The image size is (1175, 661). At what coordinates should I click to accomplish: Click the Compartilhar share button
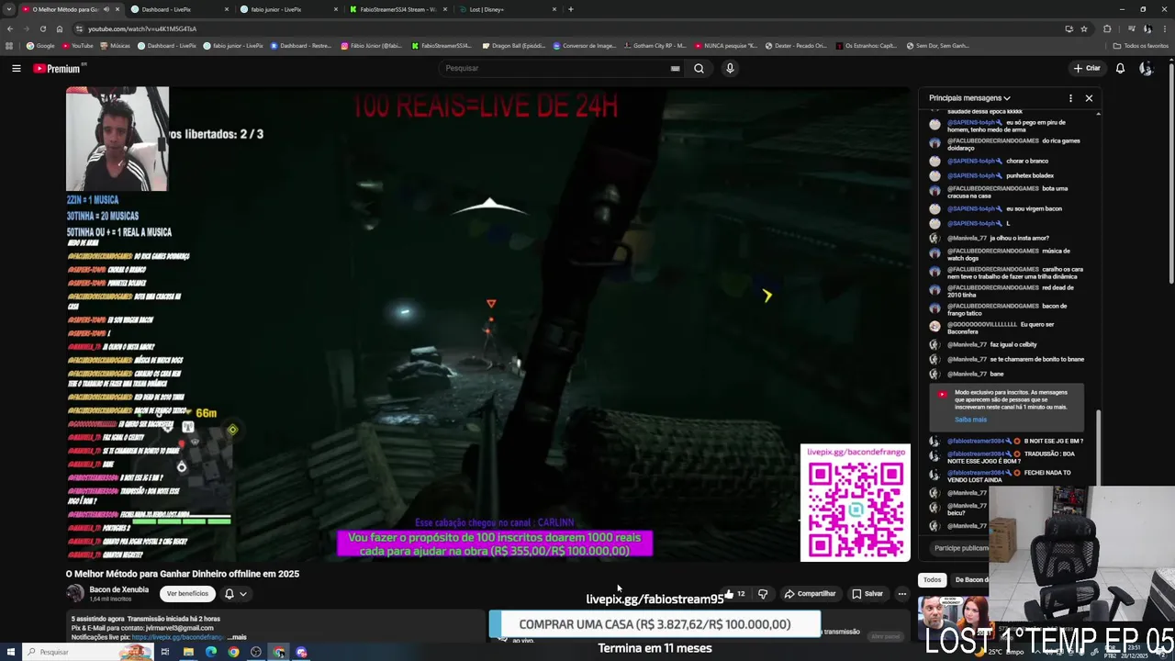pos(810,594)
